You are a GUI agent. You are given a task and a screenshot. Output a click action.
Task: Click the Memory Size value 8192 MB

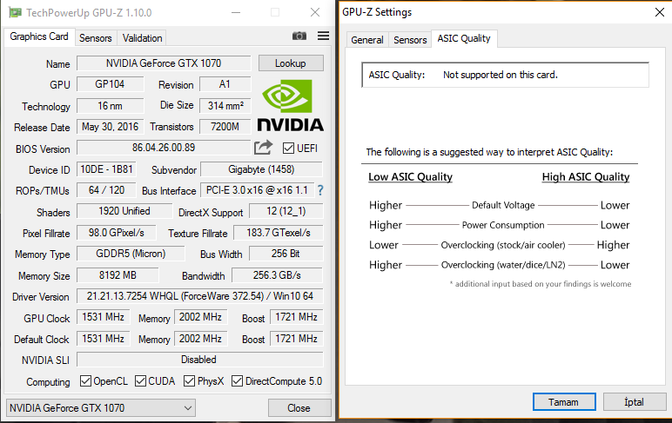coord(118,275)
